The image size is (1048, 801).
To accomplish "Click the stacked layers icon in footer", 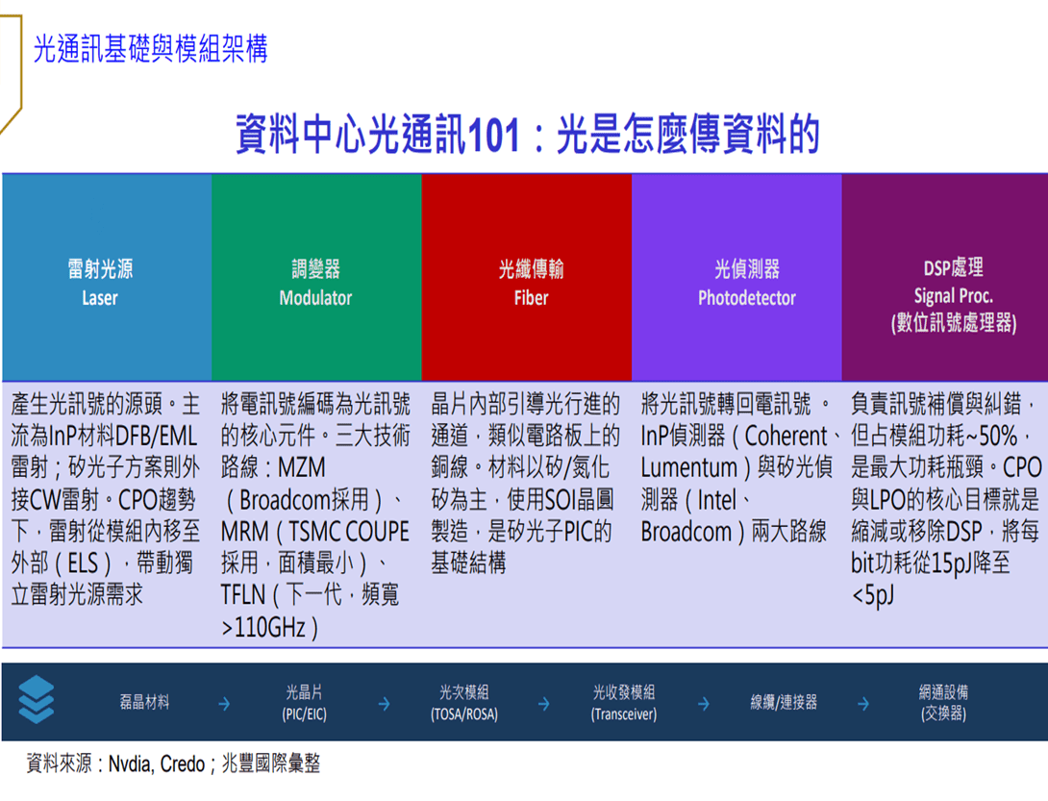I will [x=37, y=699].
